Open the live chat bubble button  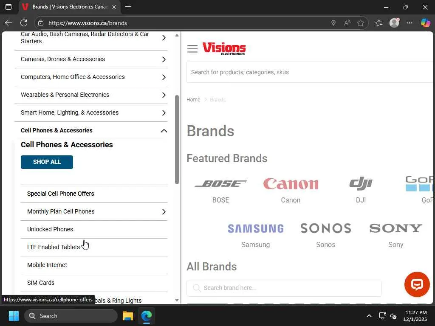pyautogui.click(x=417, y=284)
